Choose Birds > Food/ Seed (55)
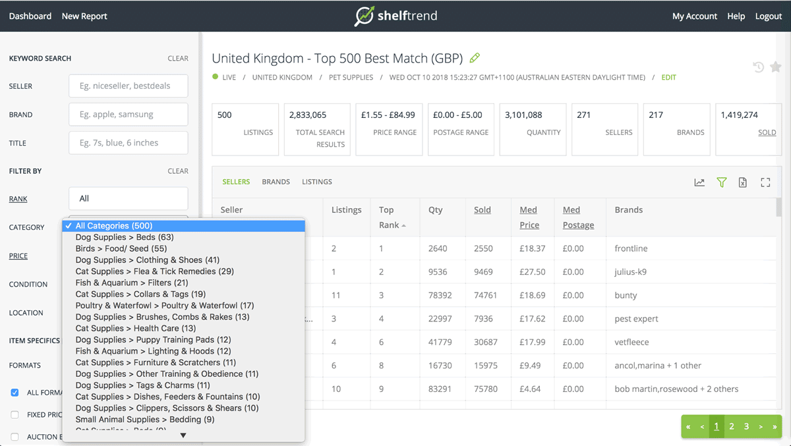 [184, 248]
